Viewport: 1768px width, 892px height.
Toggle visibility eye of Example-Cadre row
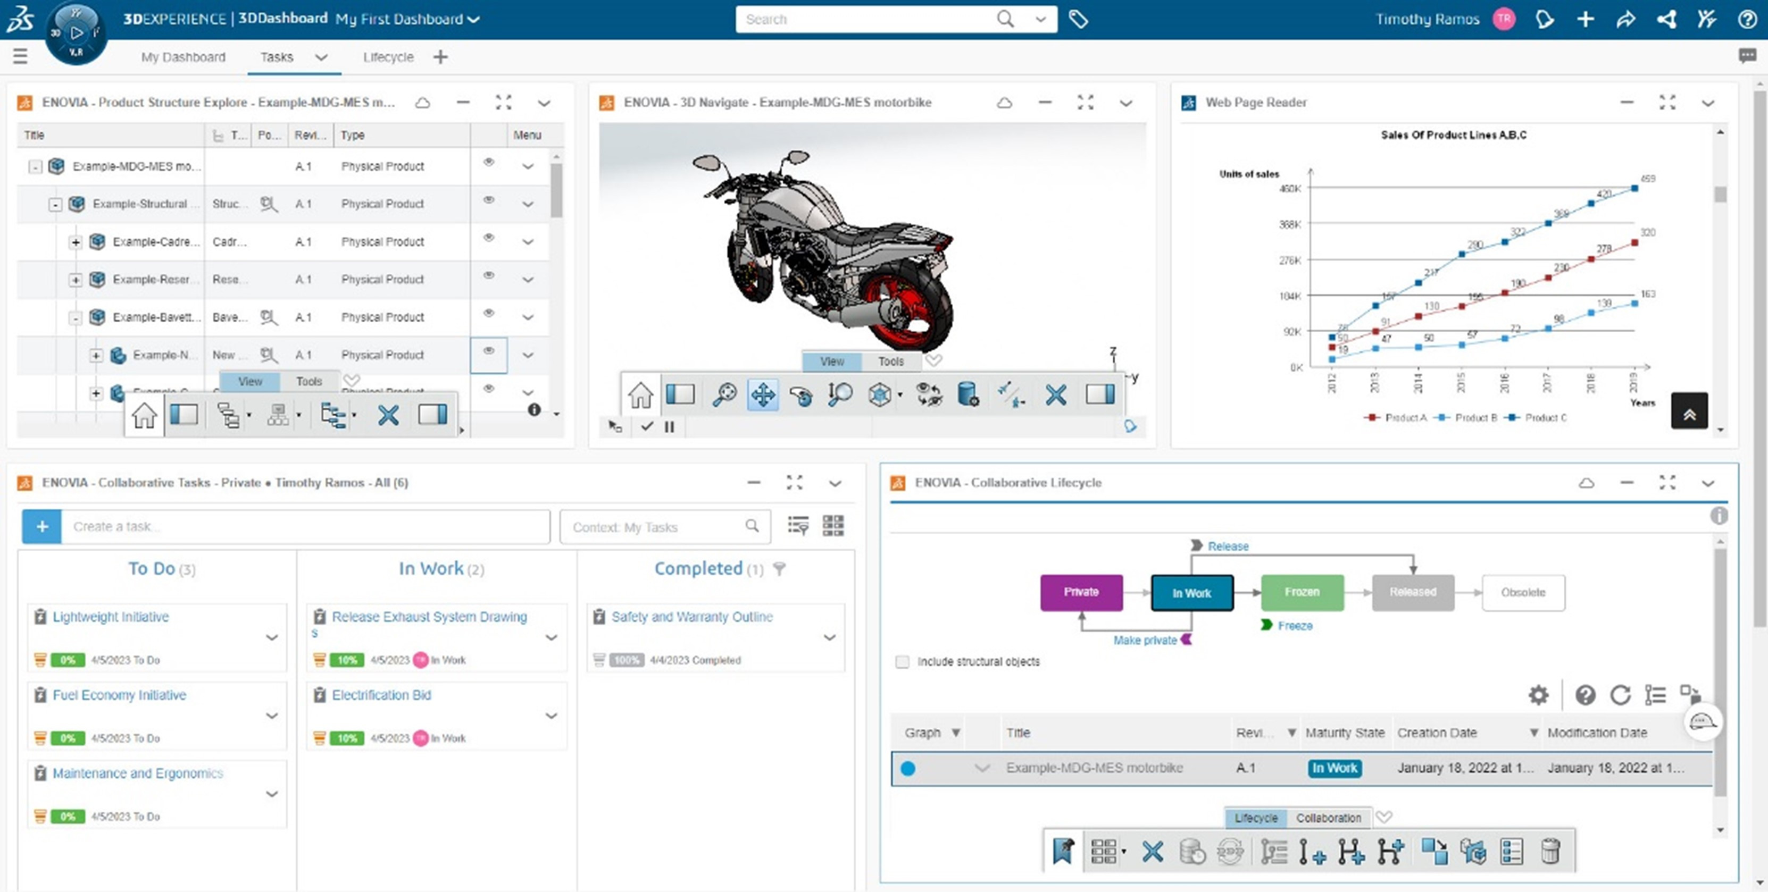point(489,238)
